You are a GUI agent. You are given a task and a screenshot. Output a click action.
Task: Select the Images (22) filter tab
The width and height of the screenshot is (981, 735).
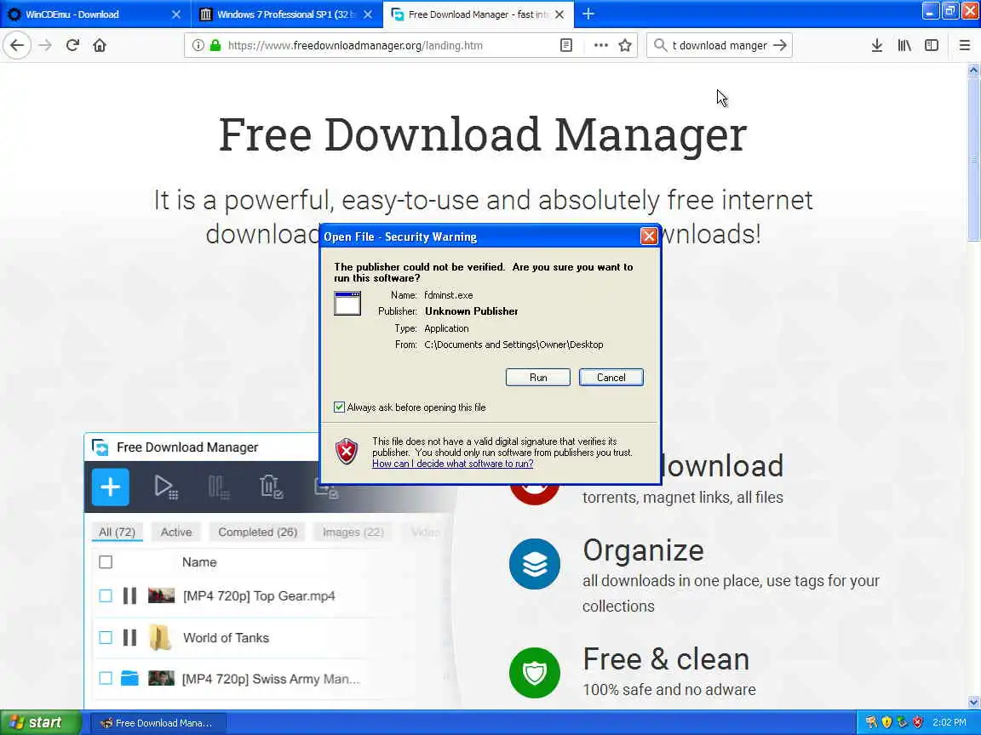[353, 532]
